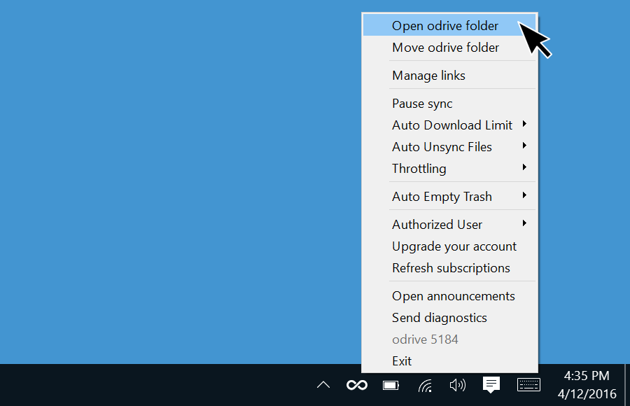The image size is (630, 406).
Task: Exit odrive from the menu
Action: (450, 361)
